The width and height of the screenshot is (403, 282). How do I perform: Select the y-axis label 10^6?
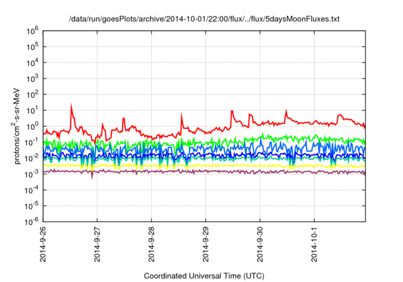32,31
